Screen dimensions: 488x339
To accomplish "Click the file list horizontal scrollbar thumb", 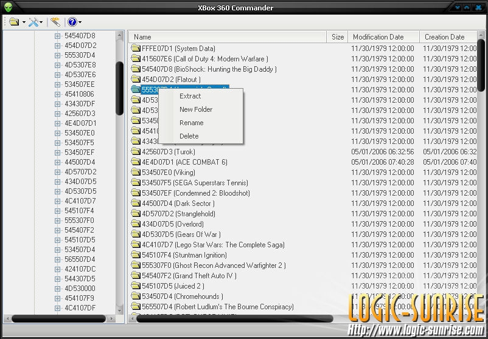I will tap(235, 318).
